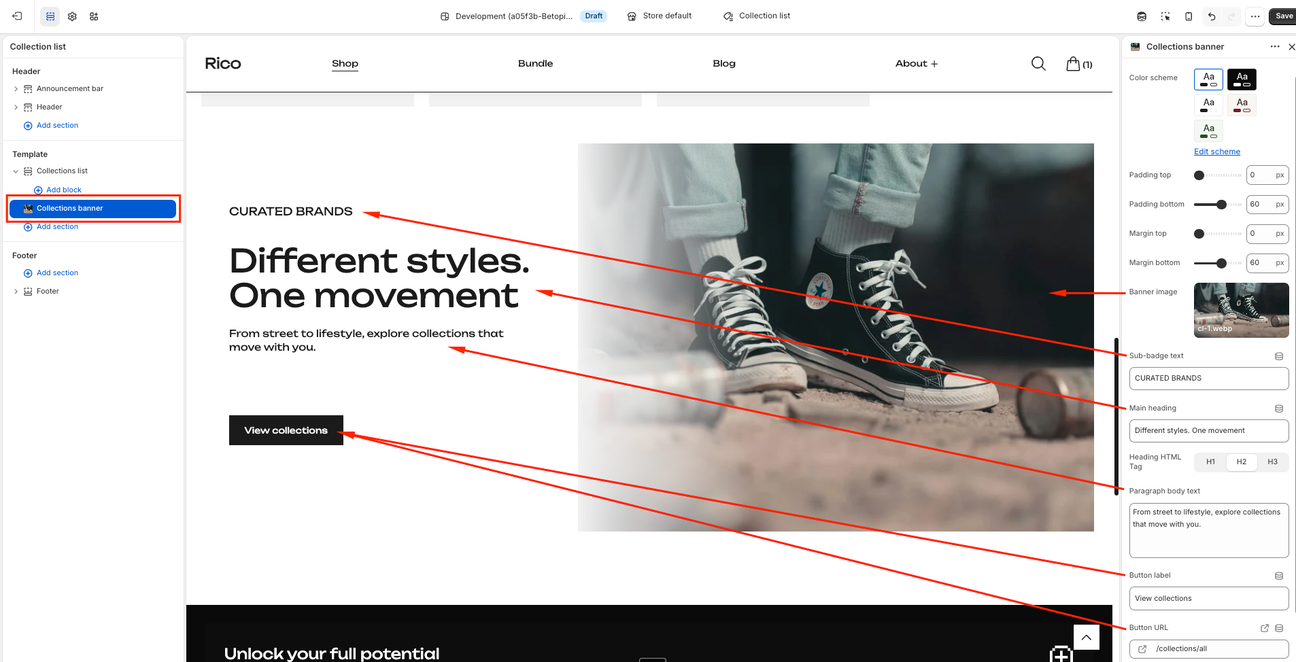
Task: Click the Paragraph body text area
Action: click(x=1209, y=530)
